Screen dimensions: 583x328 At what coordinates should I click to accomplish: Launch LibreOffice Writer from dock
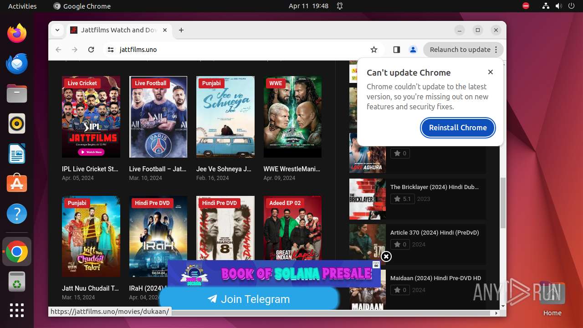click(17, 154)
